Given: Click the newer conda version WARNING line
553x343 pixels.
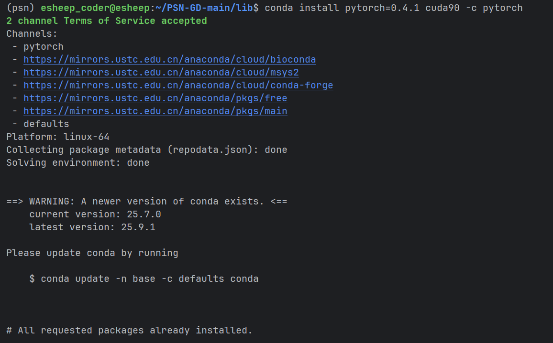Looking at the screenshot, I should [146, 202].
